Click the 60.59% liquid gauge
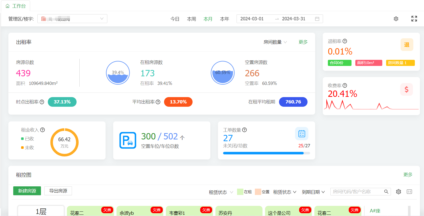 click(223, 73)
